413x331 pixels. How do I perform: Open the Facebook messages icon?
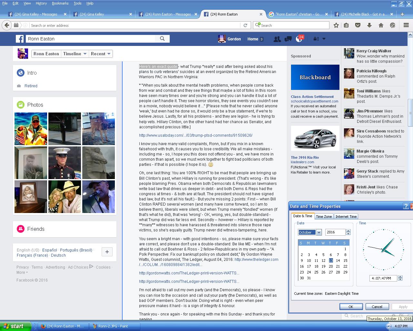click(288, 39)
